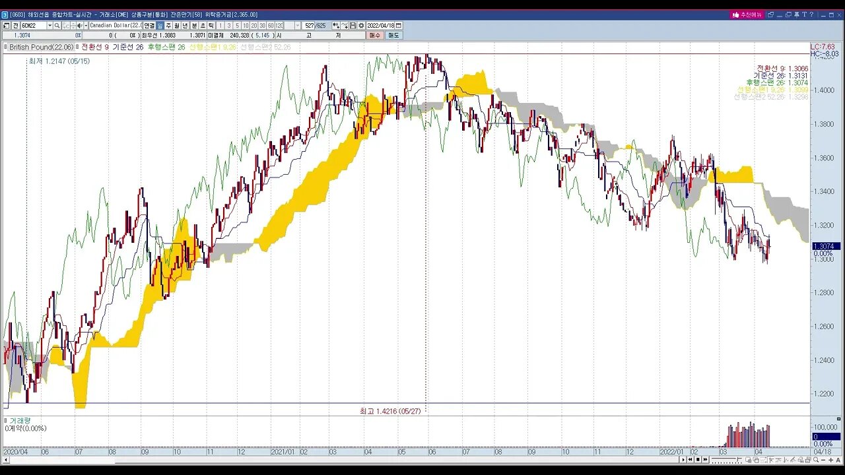845x475 pixels.
Task: Click the bar count field showing 527
Action: (308, 26)
